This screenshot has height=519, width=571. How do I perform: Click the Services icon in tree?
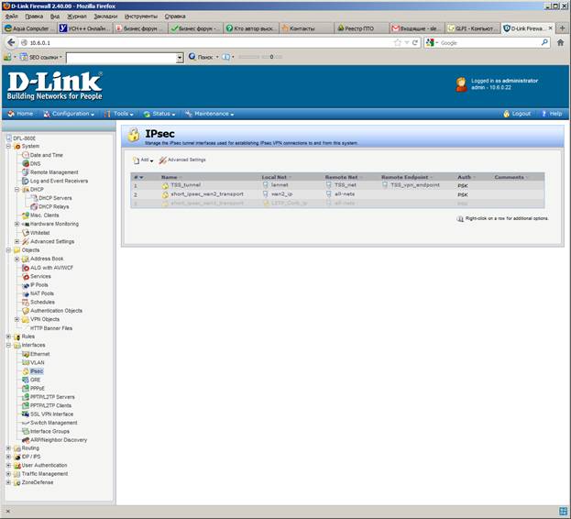point(26,276)
